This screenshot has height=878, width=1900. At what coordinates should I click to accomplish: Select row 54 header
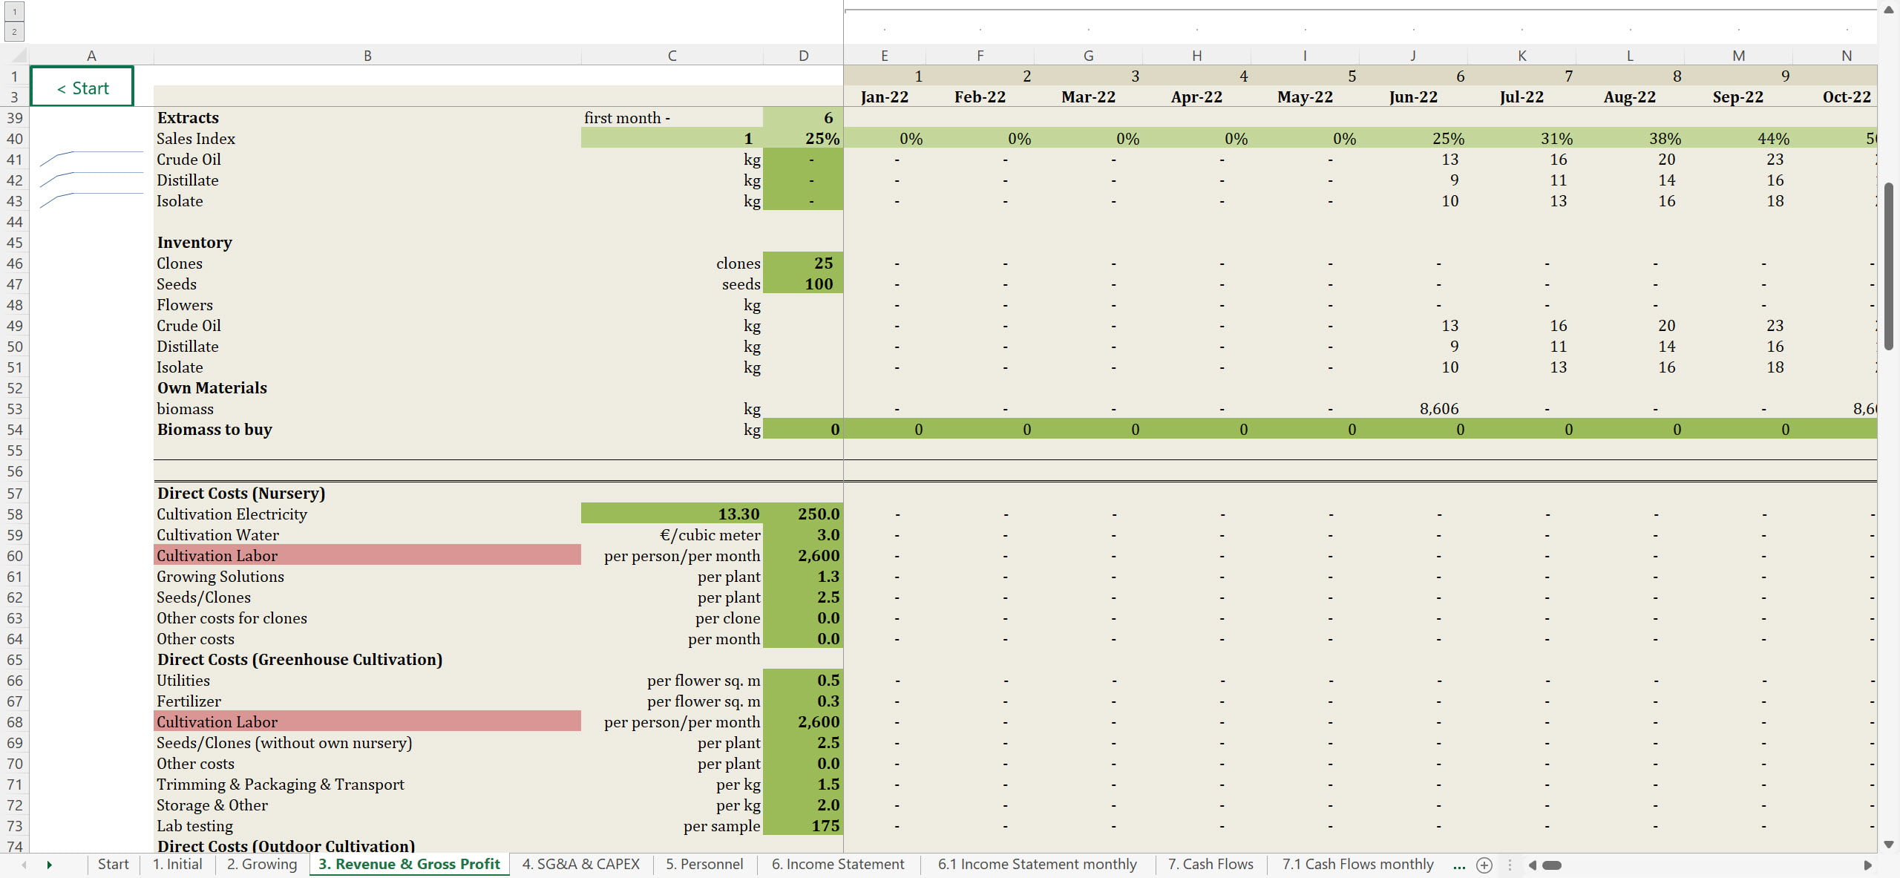tap(14, 430)
